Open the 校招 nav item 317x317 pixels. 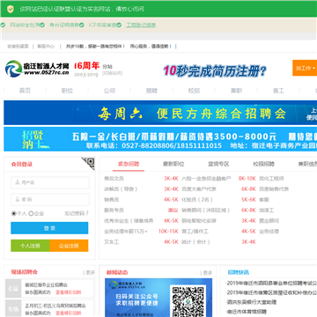(x=194, y=91)
